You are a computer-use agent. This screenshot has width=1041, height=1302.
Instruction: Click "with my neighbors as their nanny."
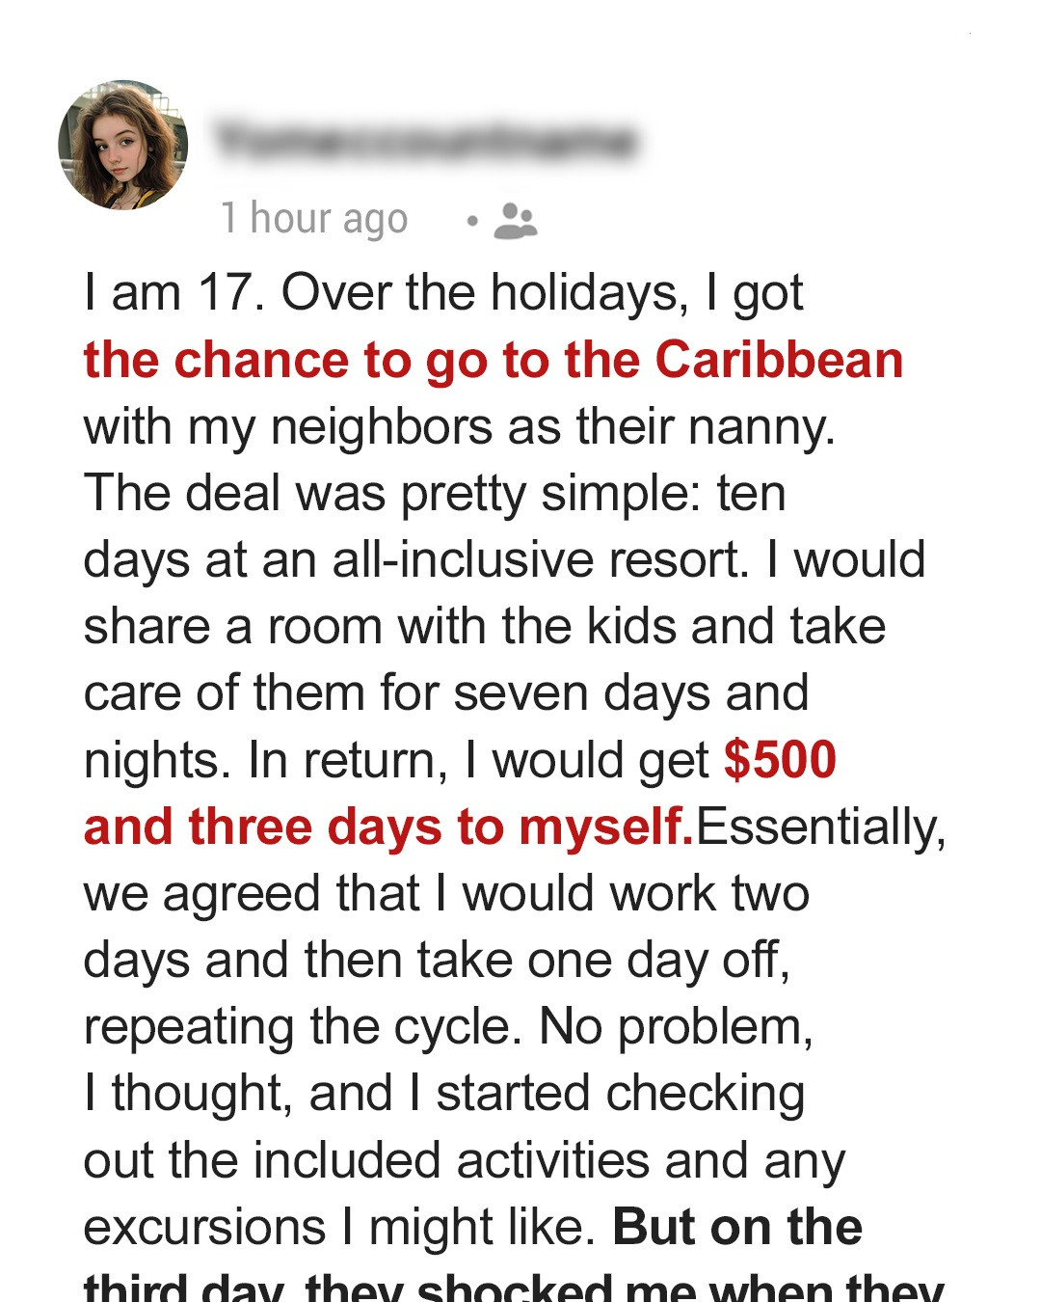pos(459,426)
